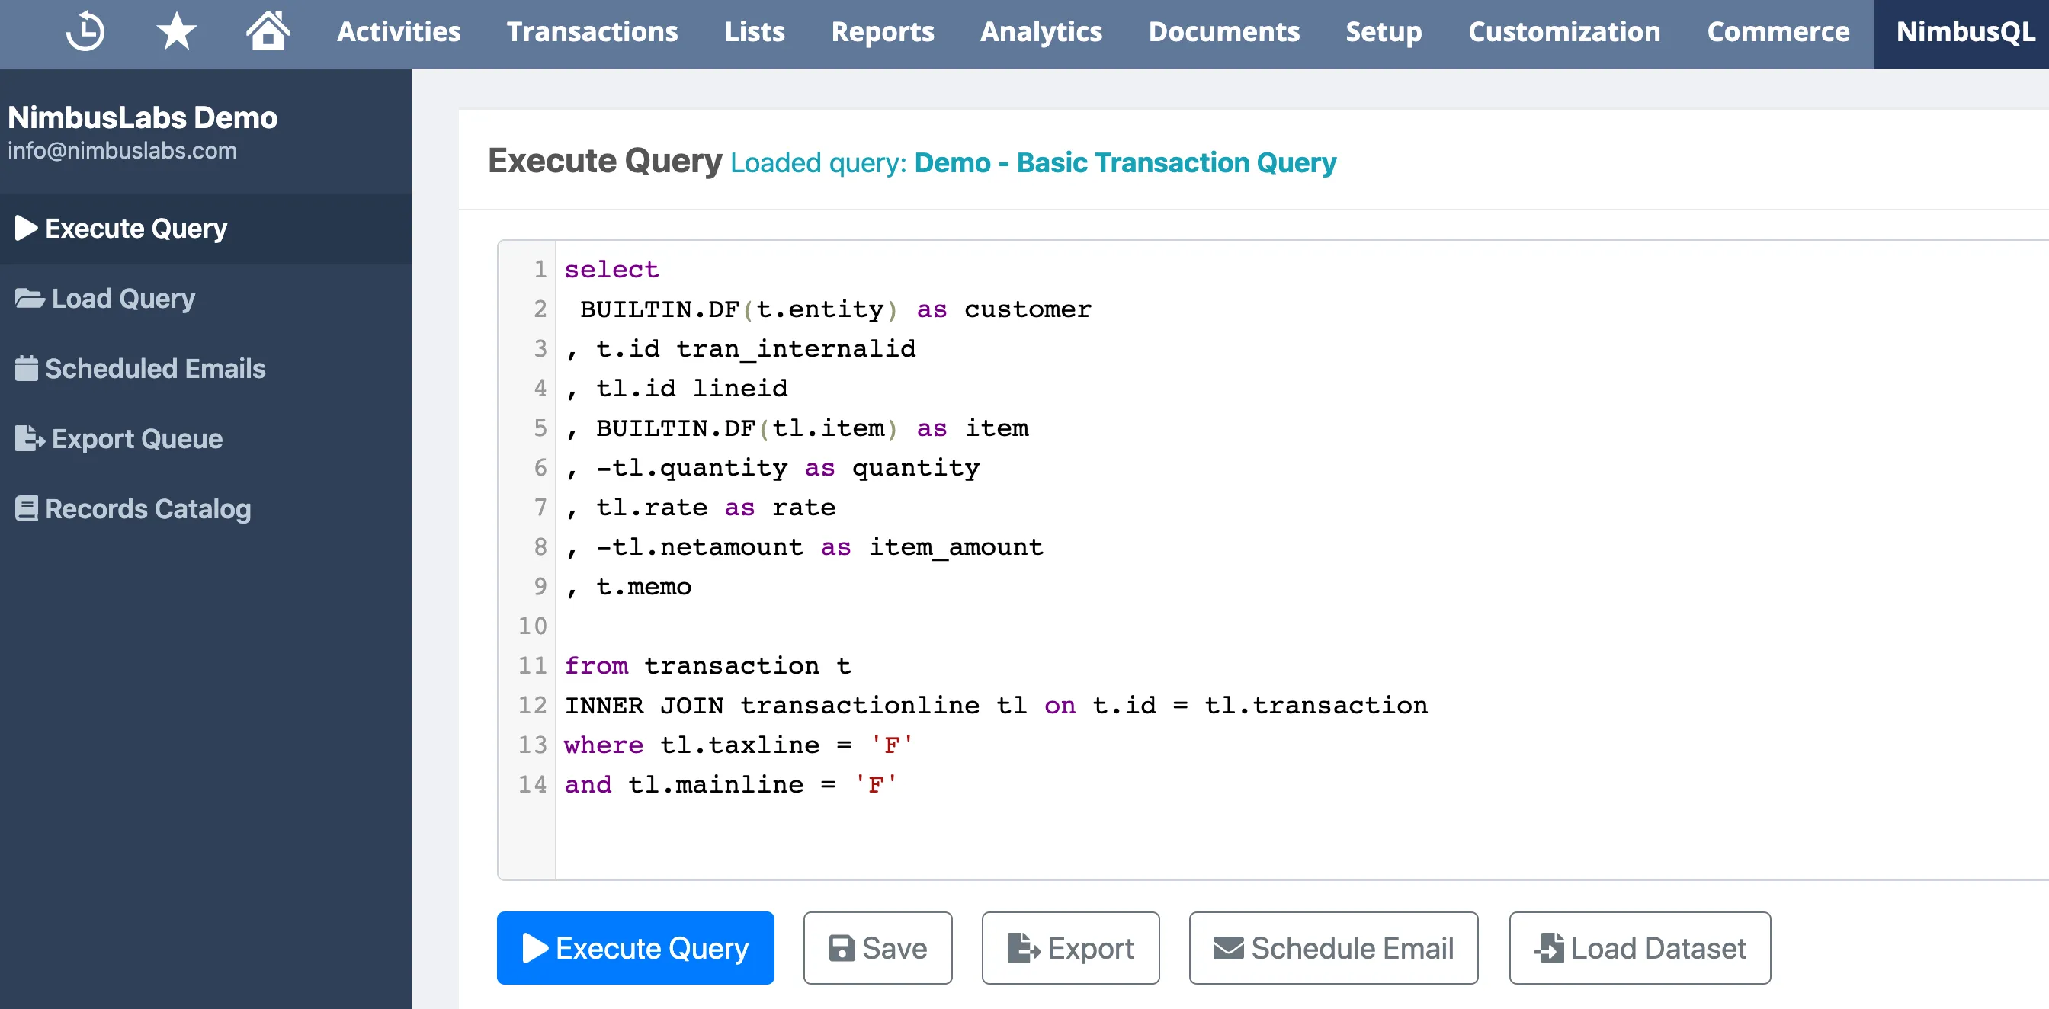
Task: Open the Setup menu
Action: click(x=1384, y=32)
